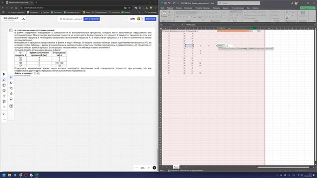The image size is (317, 178).
Task: Zoom out whiteboard with minus button
Action: click(137, 168)
